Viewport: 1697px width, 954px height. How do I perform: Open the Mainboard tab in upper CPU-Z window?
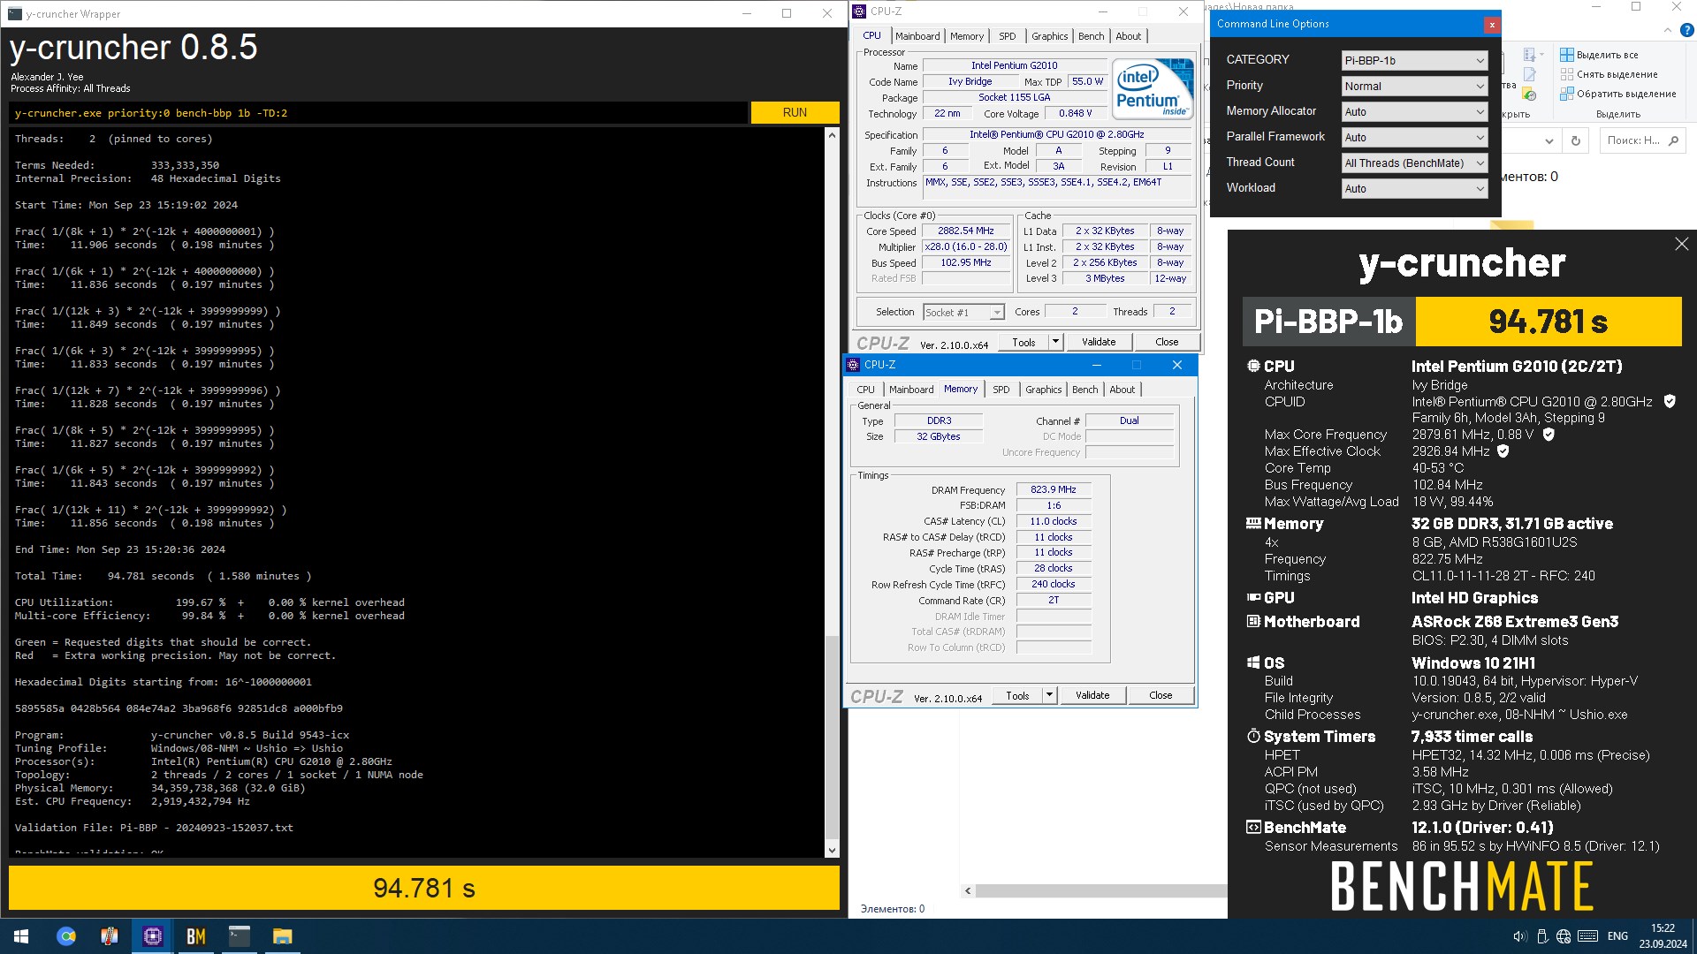pos(917,36)
